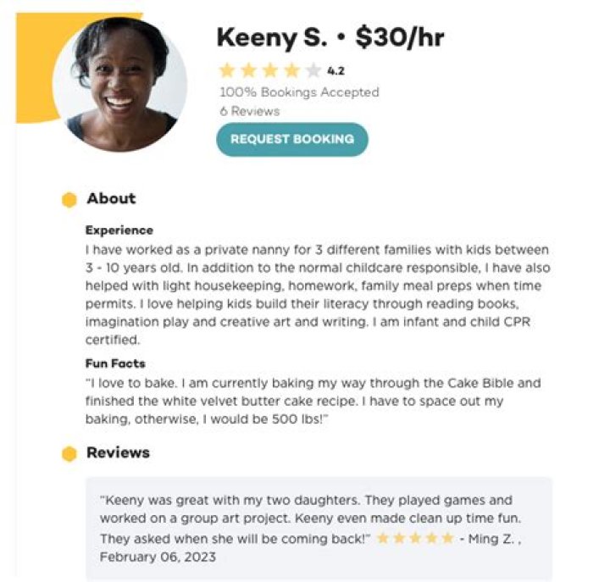This screenshot has height=582, width=610.
Task: Click the five-star rating in Ming Z.'s review
Action: [x=415, y=539]
